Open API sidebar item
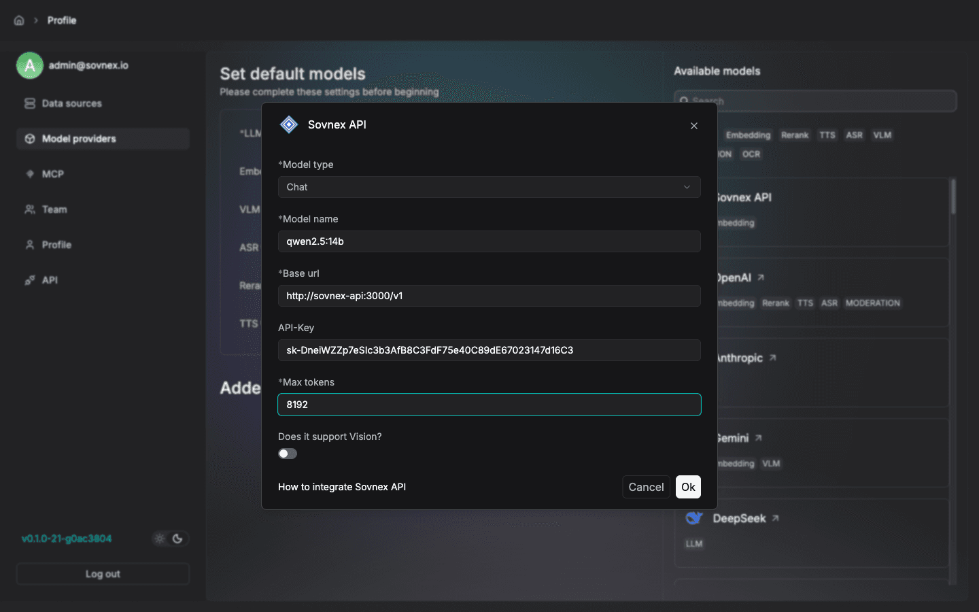This screenshot has height=612, width=979. [x=103, y=280]
